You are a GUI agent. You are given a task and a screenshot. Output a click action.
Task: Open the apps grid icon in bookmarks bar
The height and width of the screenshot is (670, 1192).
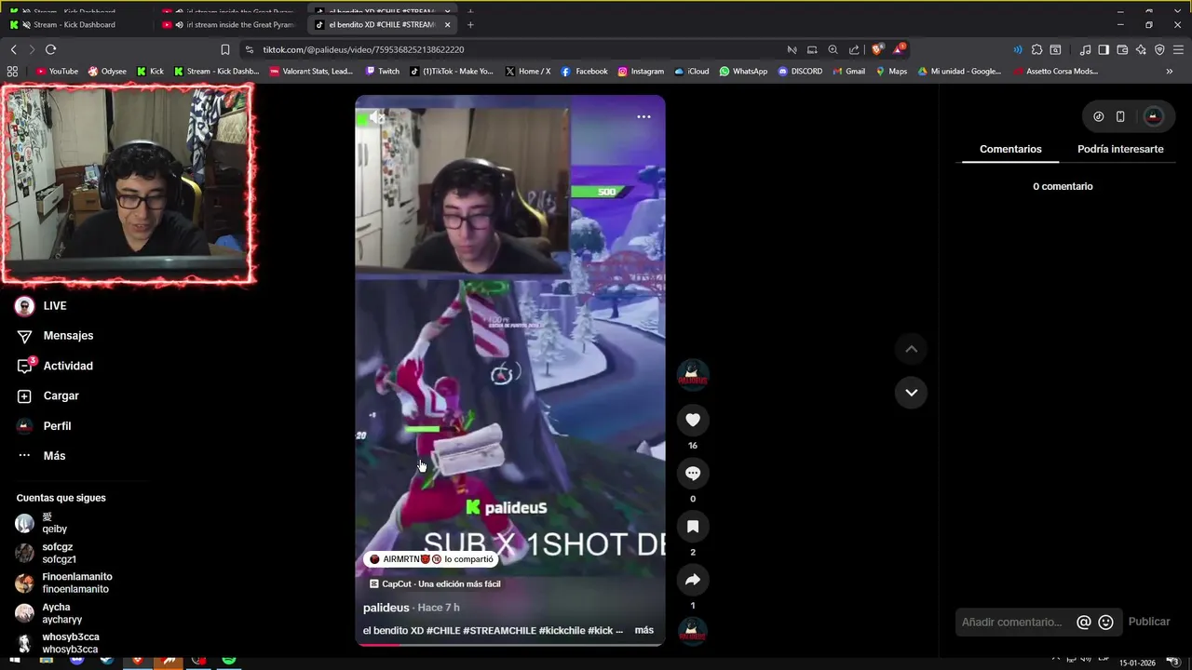(12, 71)
